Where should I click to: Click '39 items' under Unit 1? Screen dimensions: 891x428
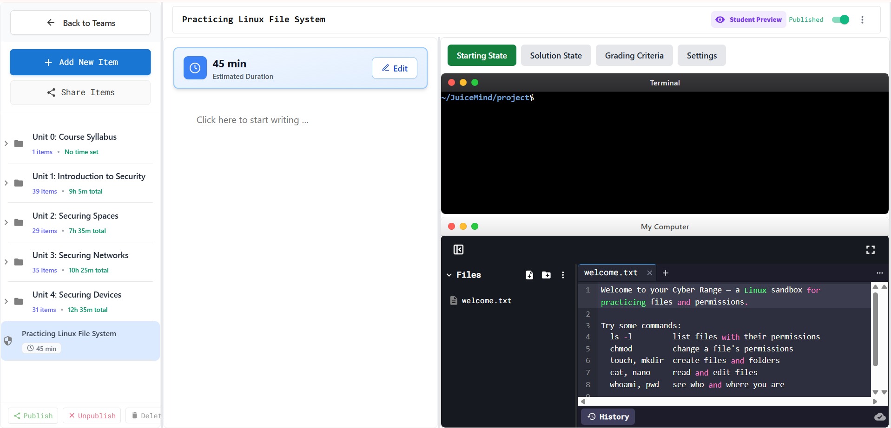(45, 191)
